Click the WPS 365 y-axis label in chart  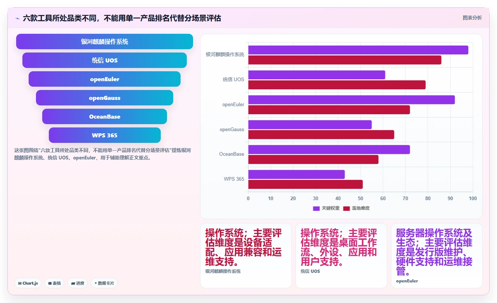234,179
